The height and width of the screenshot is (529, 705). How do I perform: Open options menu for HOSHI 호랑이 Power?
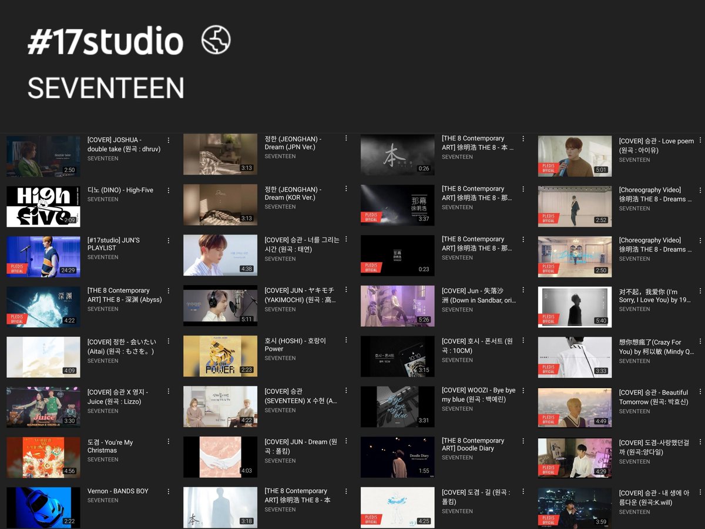pyautogui.click(x=346, y=340)
